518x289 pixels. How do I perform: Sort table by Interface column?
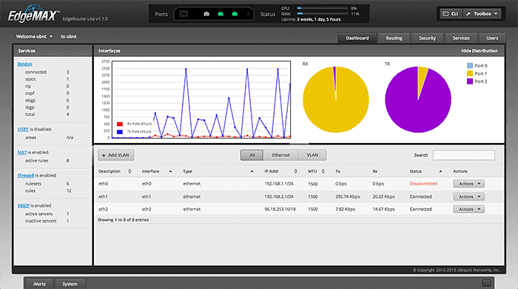157,171
